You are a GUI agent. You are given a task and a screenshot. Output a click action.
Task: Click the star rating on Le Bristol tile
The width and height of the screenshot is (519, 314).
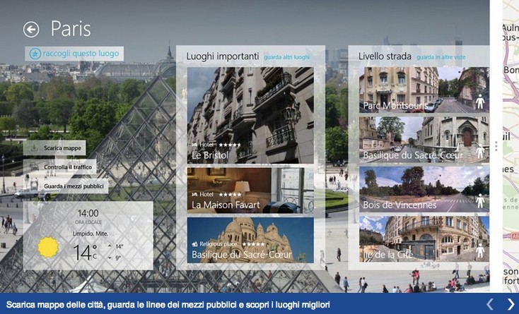(230, 145)
